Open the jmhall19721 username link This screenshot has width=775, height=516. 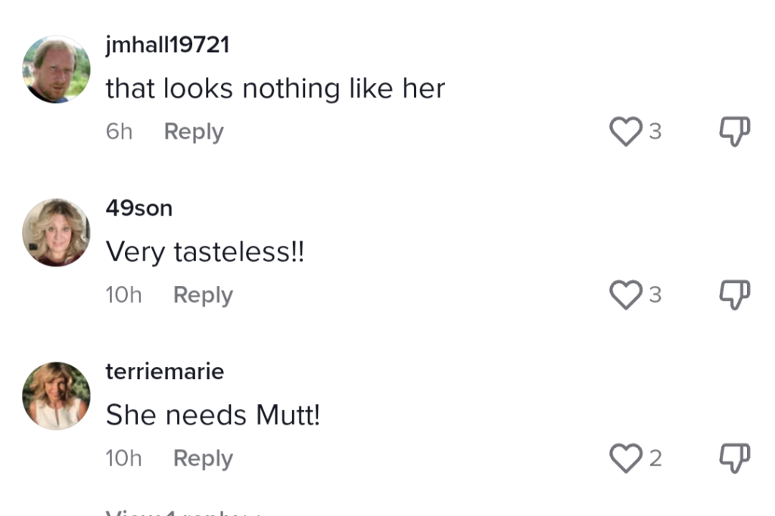point(167,45)
